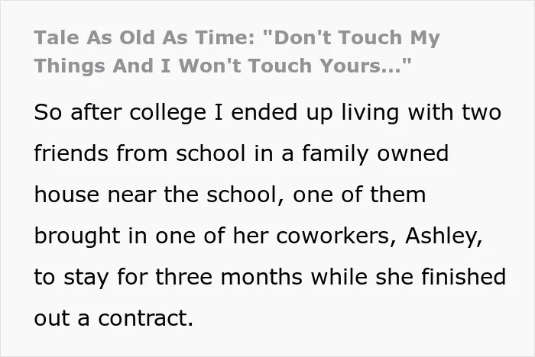
Task: Click the word "friends" starting the second line
Action: (x=71, y=153)
